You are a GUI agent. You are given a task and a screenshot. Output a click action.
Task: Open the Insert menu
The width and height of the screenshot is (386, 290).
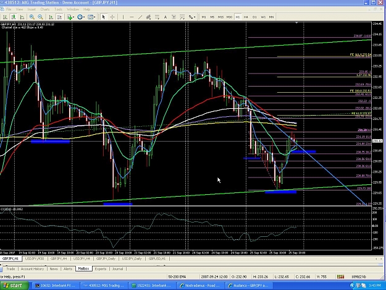click(31, 9)
